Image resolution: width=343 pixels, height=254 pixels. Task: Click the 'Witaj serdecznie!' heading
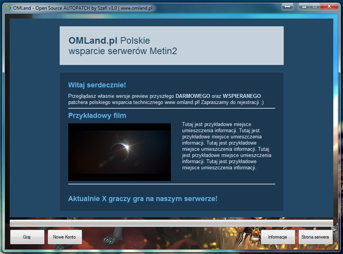click(97, 85)
